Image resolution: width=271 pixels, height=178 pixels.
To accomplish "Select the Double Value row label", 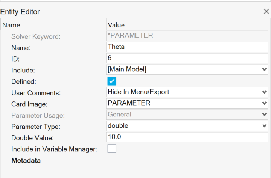I will pyautogui.click(x=33, y=137).
